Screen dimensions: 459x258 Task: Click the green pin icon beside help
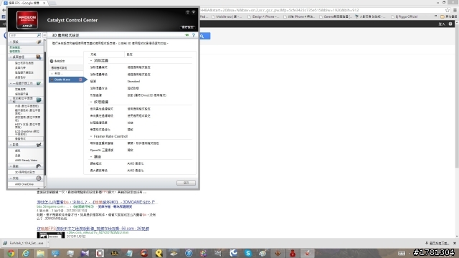click(187, 35)
